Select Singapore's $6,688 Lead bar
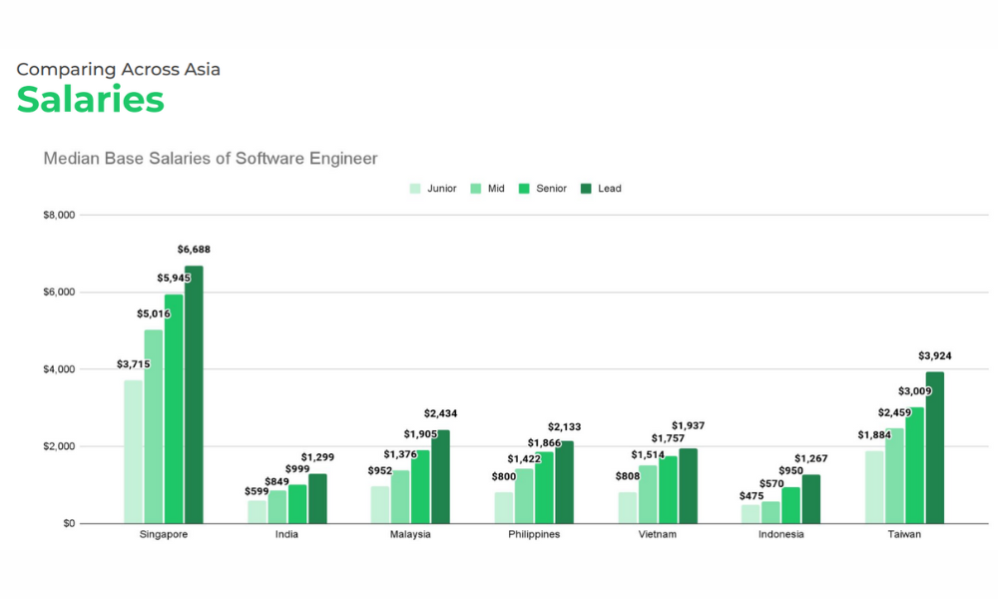This screenshot has width=998, height=599. pos(196,394)
